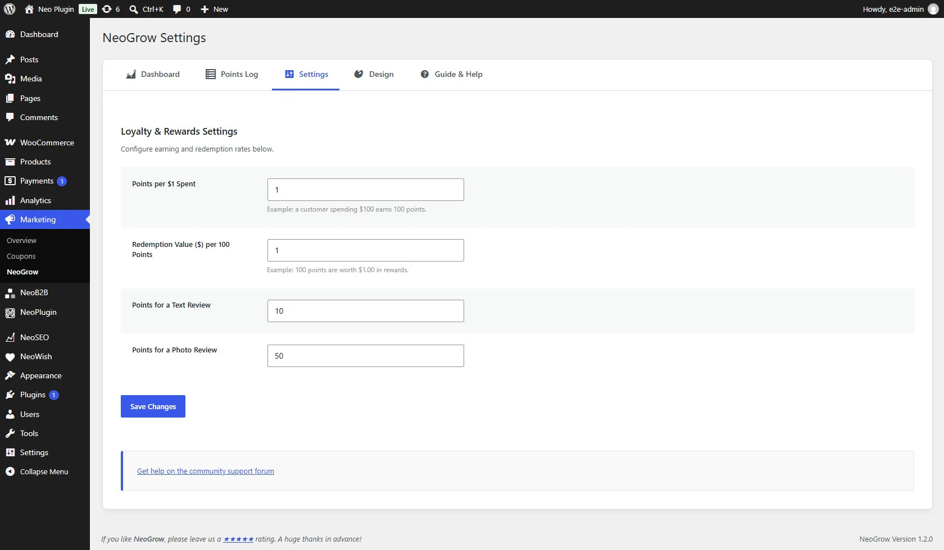Click the Collapse Menu arrow icon
The width and height of the screenshot is (944, 550).
tap(10, 471)
